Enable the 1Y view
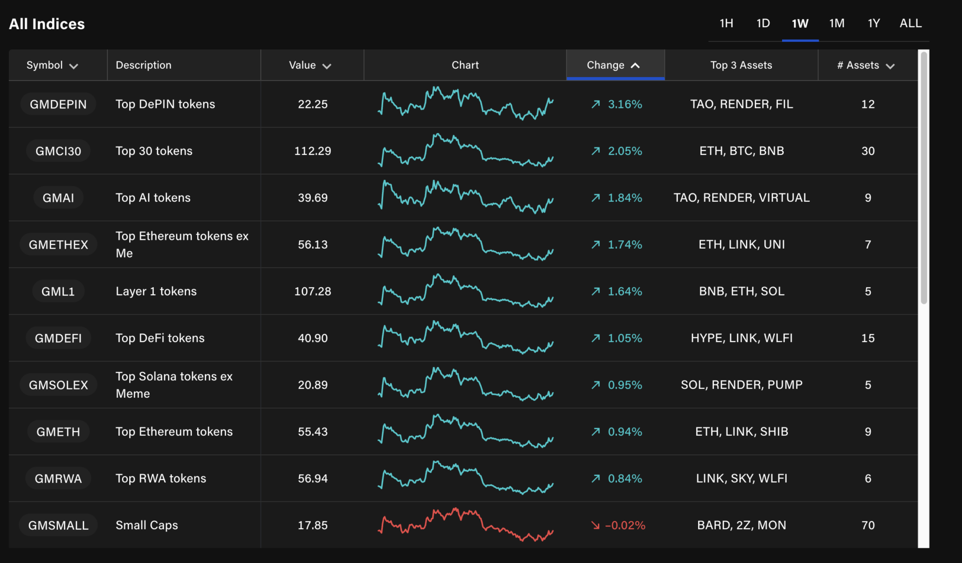The image size is (962, 563). [873, 23]
